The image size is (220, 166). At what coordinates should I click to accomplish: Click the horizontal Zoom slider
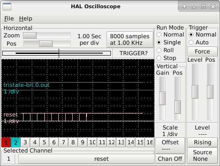coord(47,36)
